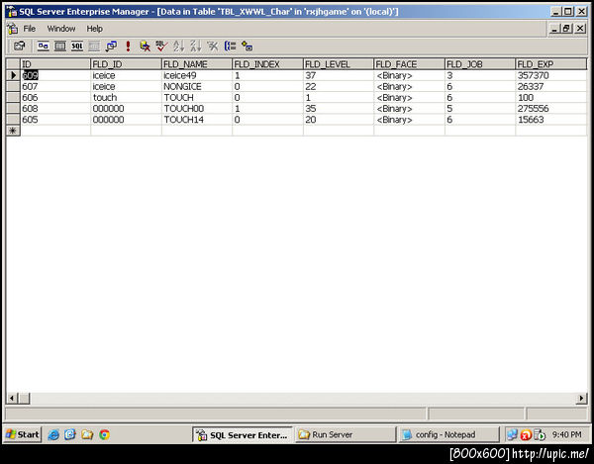Click the horizontal scrollbar thumb
The width and height of the screenshot is (594, 464).
click(24, 398)
